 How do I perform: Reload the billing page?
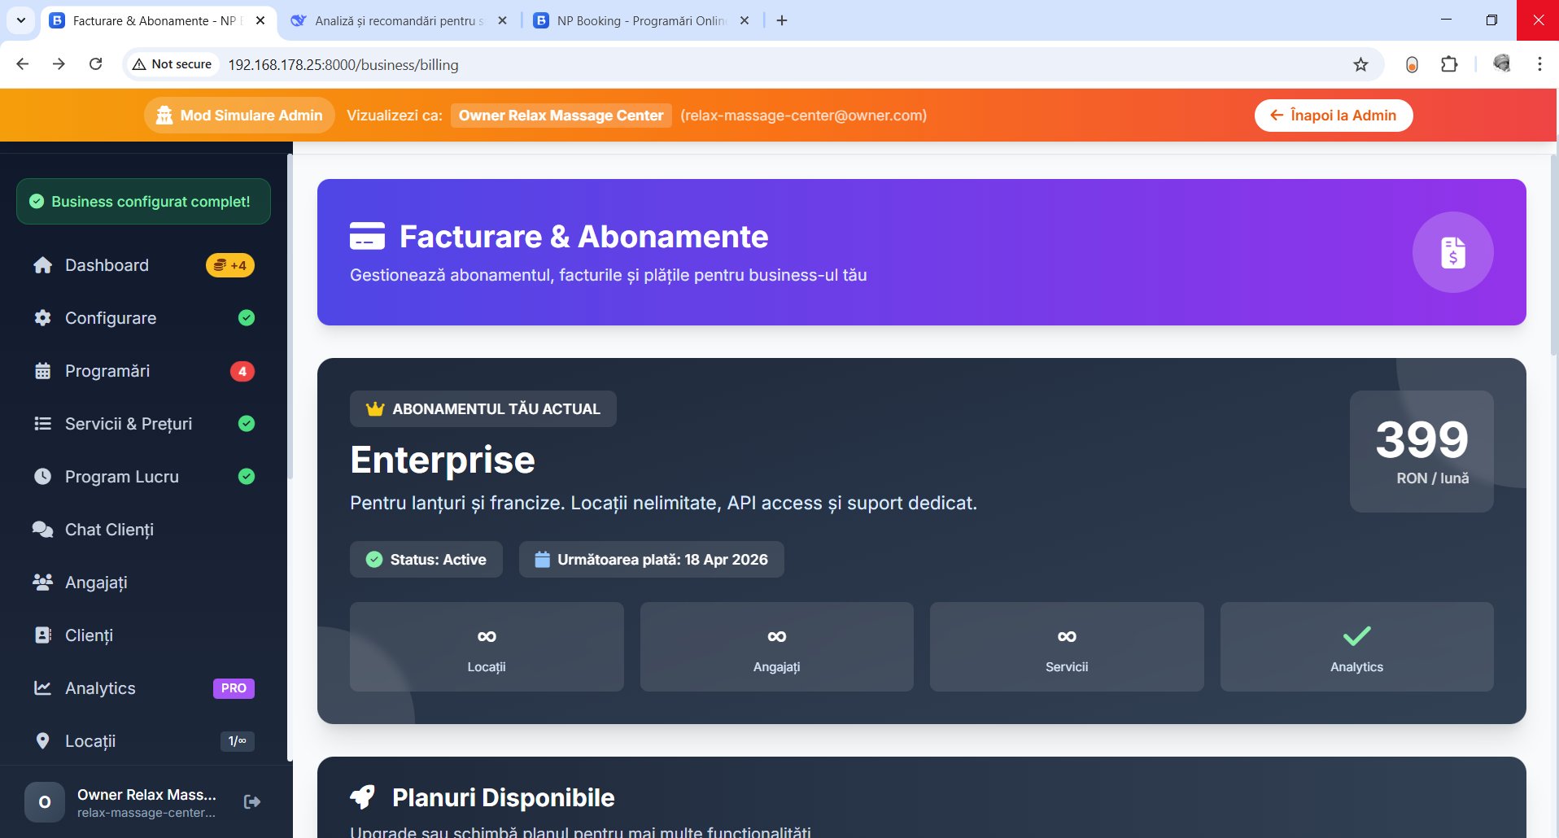click(x=95, y=64)
